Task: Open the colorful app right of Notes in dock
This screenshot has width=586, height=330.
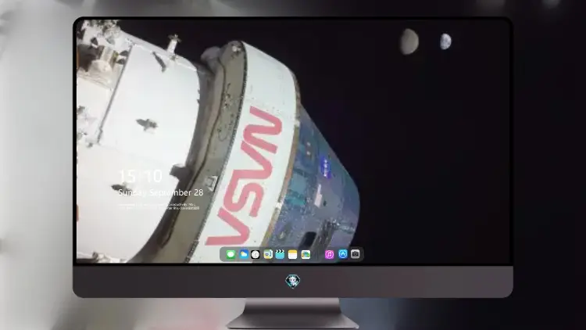Action: (x=306, y=254)
